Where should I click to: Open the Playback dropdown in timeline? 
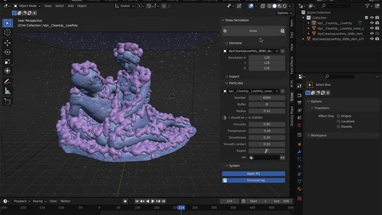22,201
